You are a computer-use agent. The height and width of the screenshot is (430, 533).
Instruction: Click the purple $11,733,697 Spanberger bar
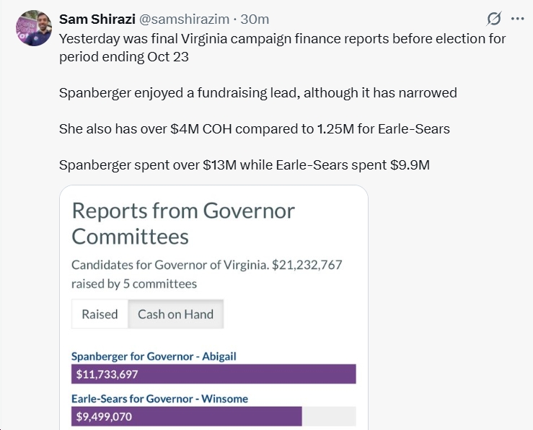coord(213,374)
